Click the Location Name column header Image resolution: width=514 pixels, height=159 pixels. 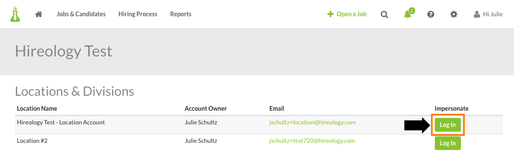point(37,109)
